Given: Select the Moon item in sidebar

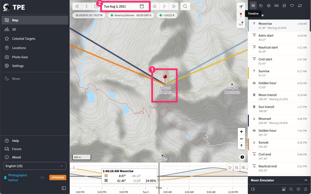Looking at the screenshot, I should pyautogui.click(x=35, y=78).
